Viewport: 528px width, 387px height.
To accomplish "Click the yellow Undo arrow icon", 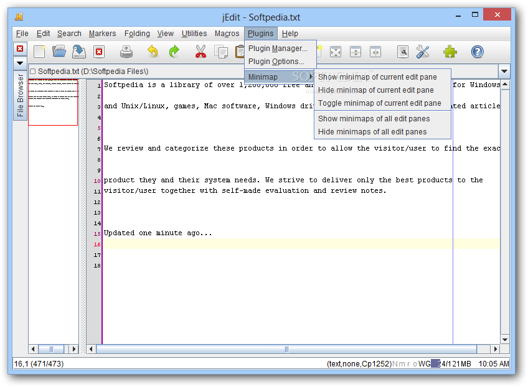I will pyautogui.click(x=153, y=52).
